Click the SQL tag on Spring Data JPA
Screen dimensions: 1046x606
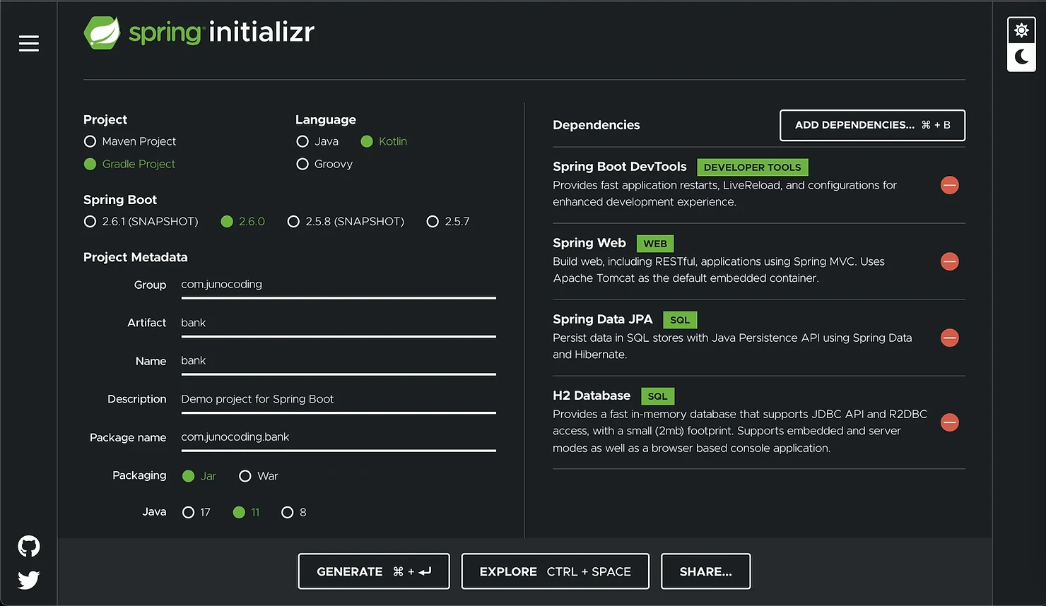(680, 320)
